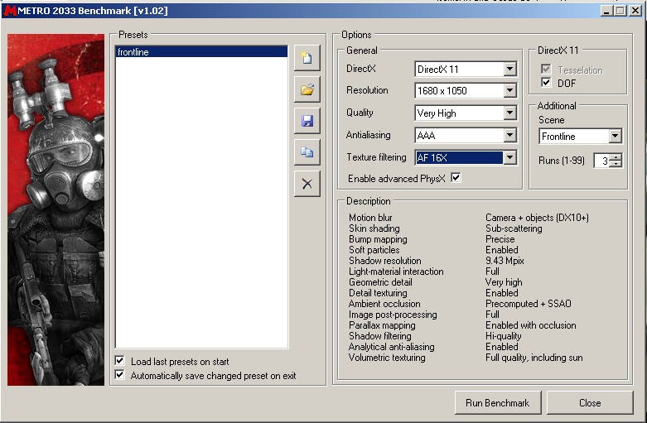Screen dimensions: 647x423
Task: Click the delete preset X icon
Action: click(307, 184)
